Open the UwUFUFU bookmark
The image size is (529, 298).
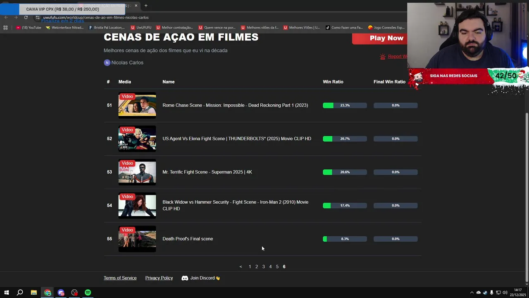point(141,28)
